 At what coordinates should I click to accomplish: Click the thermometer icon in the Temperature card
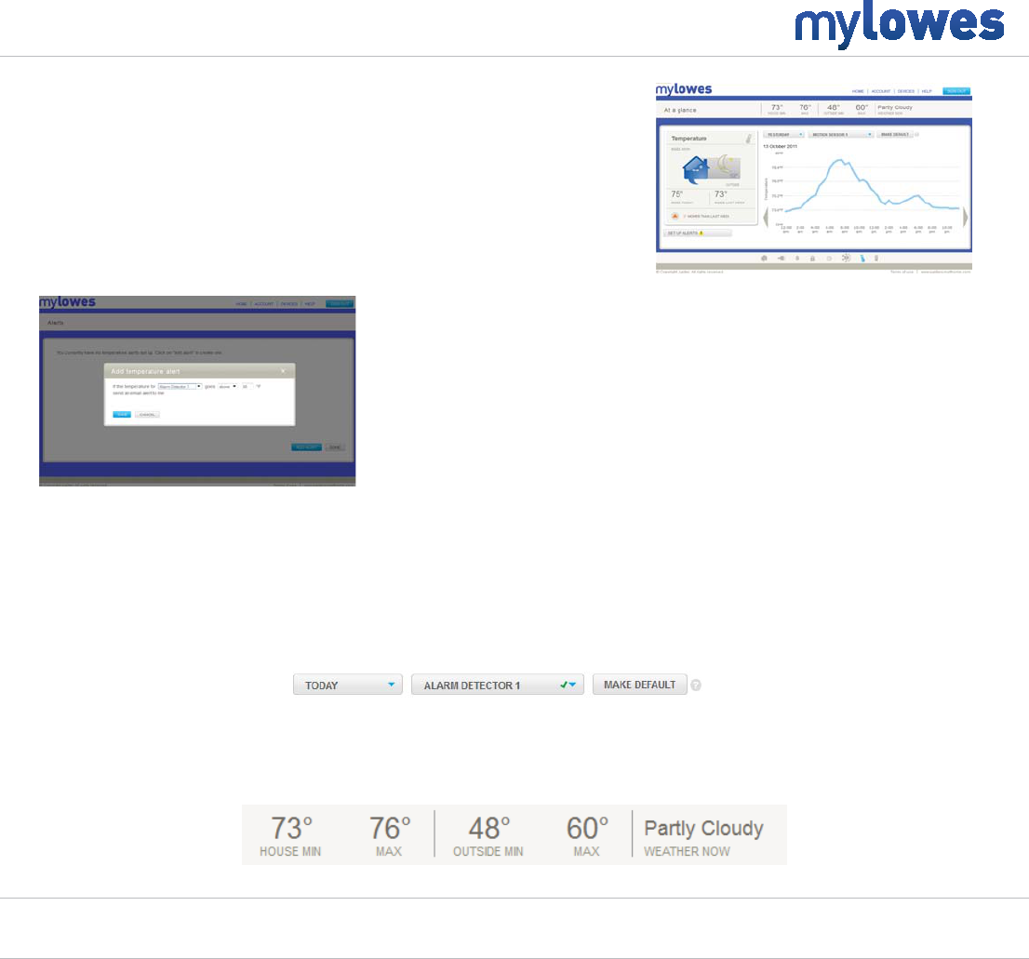click(749, 139)
